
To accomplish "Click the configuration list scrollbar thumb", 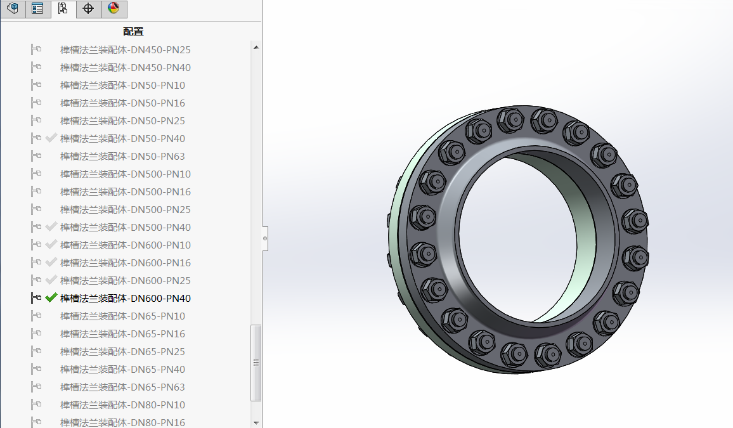I will [256, 363].
